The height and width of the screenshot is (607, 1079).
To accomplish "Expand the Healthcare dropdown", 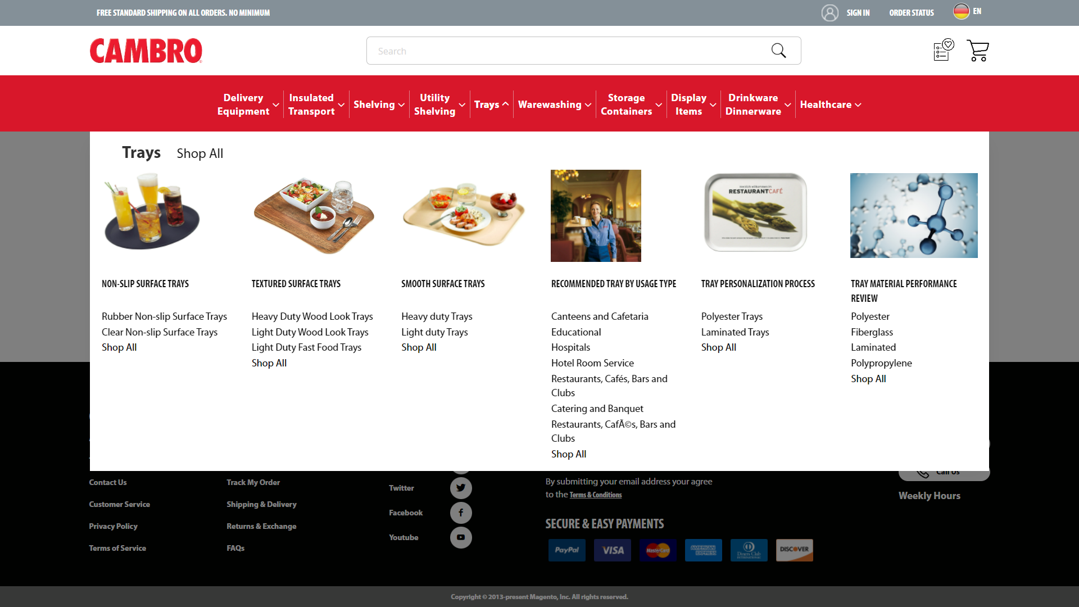I will [x=858, y=105].
